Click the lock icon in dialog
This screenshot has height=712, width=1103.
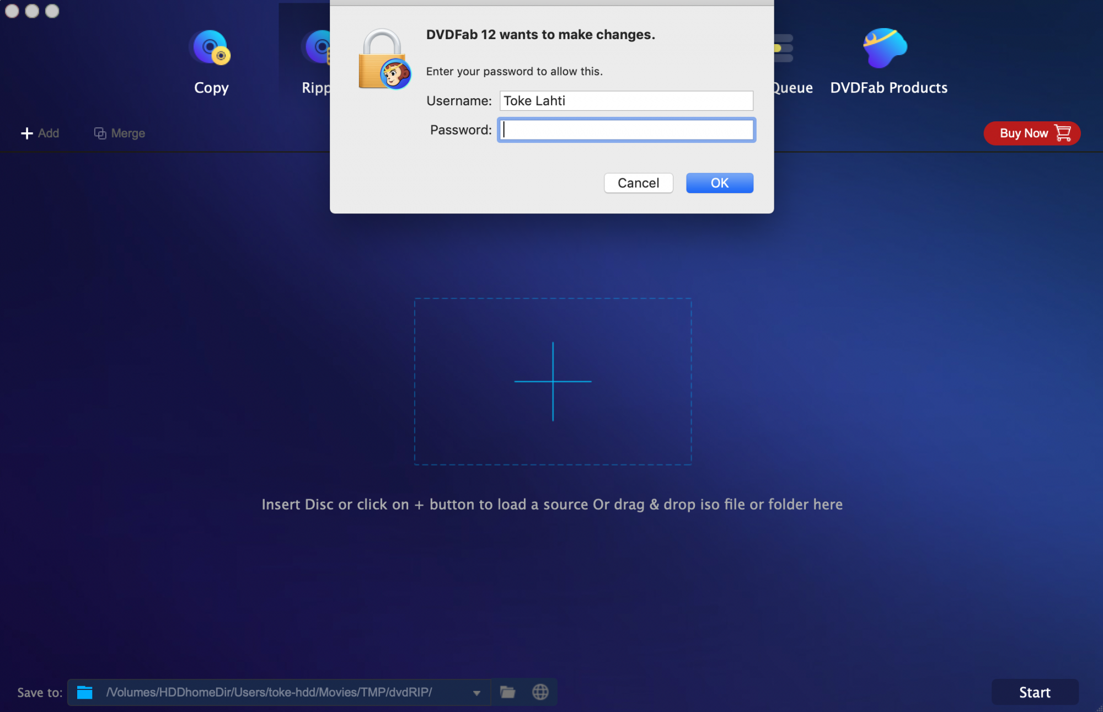pos(384,60)
